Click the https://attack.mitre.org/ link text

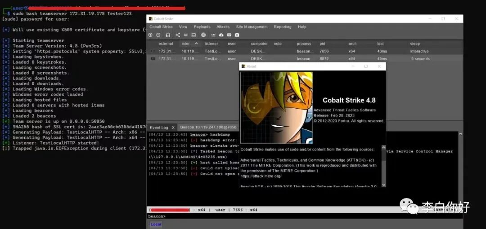click(261, 176)
